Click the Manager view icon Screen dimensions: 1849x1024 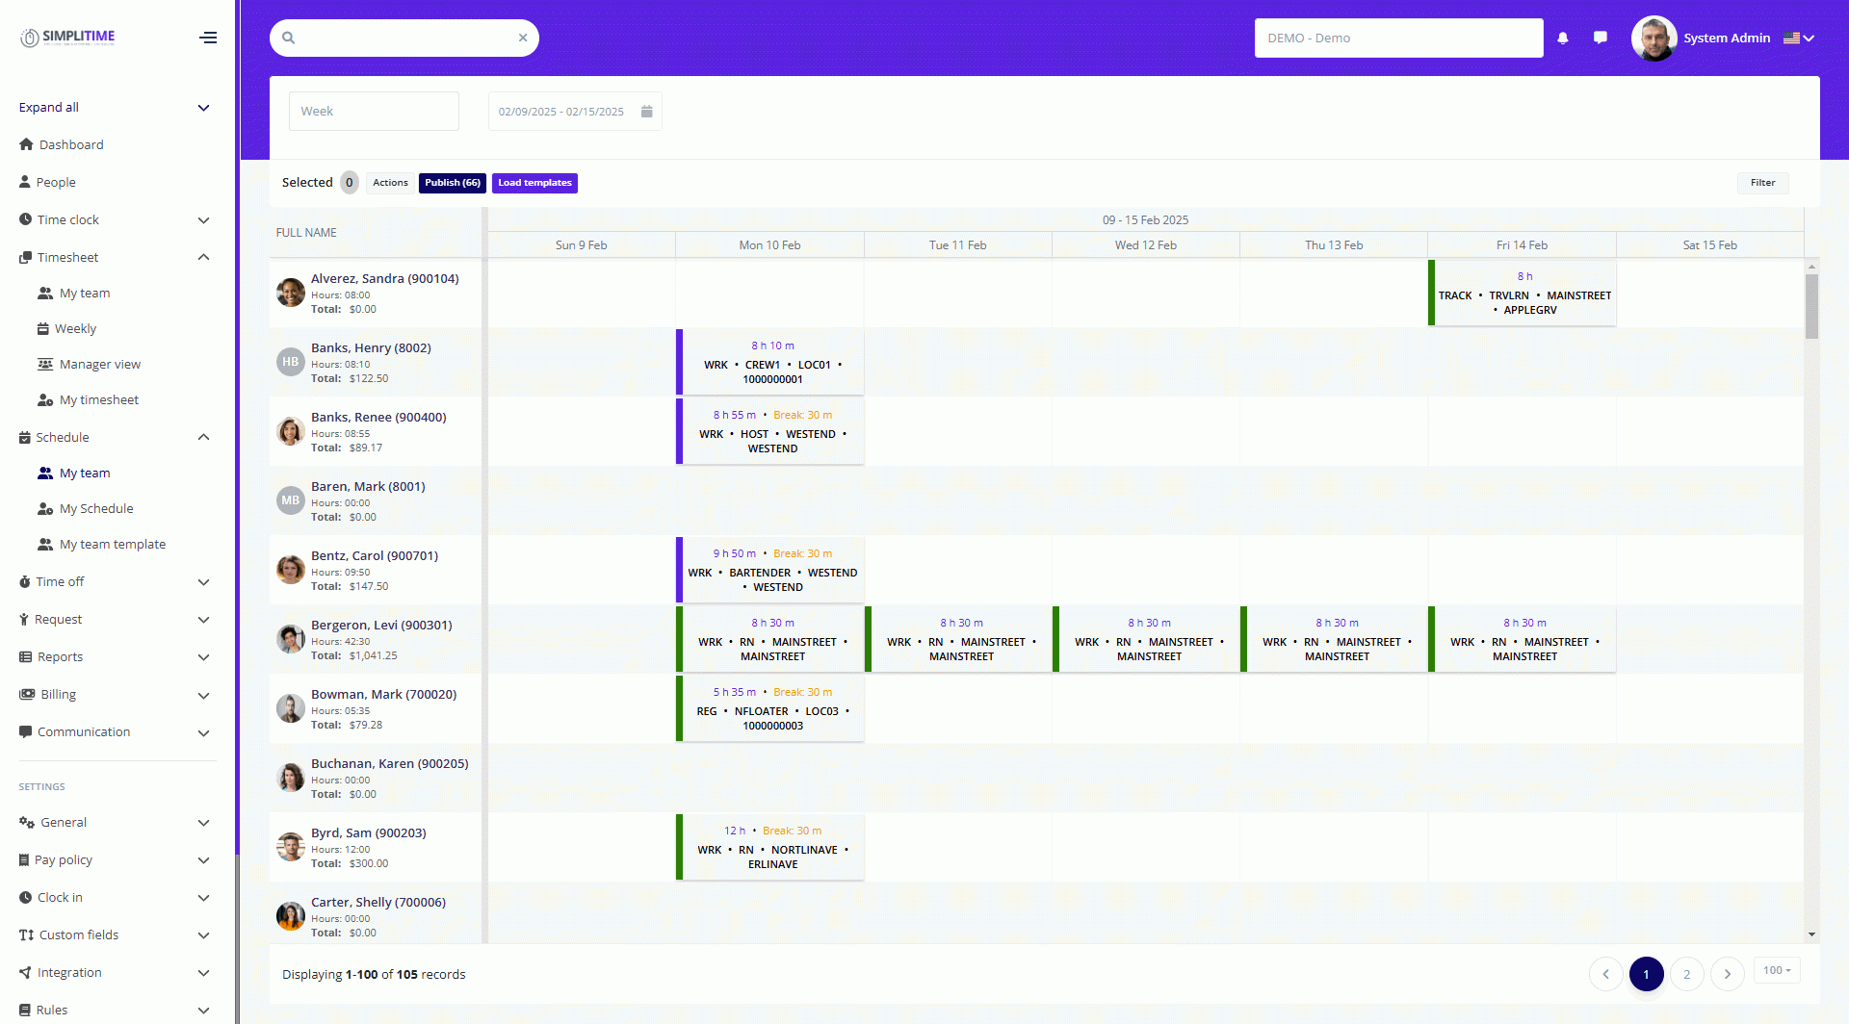coord(45,364)
